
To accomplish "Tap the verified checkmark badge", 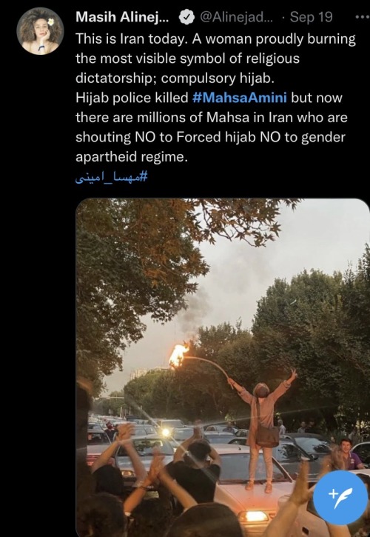I will [187, 18].
